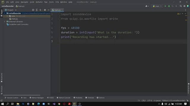Viewport: 190px width, 106px height.
Task: Go to previous highlighted error arrow
Action: (183, 14)
